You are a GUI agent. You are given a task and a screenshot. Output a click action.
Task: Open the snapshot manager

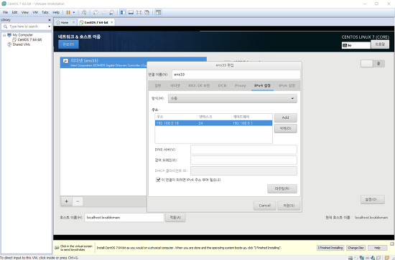[x=111, y=12]
